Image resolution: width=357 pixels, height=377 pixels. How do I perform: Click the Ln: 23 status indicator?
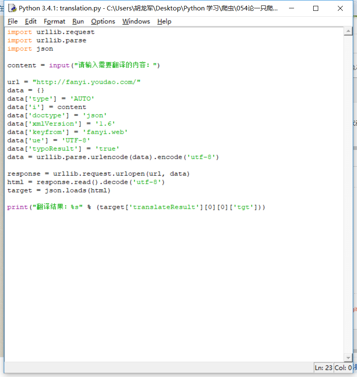[324, 368]
